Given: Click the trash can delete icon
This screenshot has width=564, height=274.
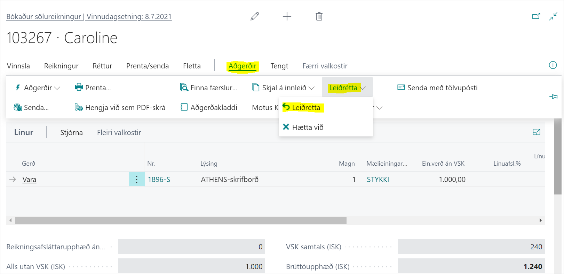Looking at the screenshot, I should (319, 16).
